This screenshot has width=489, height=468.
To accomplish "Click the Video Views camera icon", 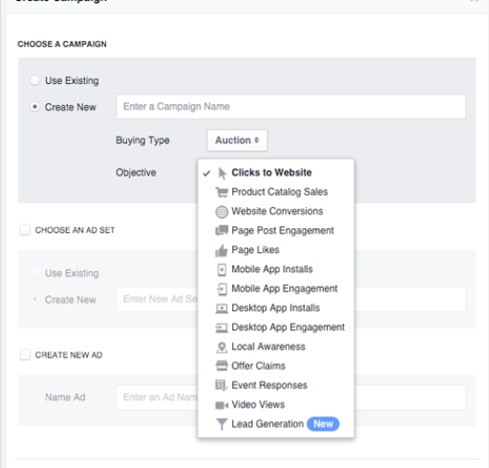I will click(x=222, y=405).
